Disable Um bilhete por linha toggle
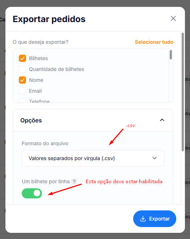The height and width of the screenshot is (239, 190). click(x=32, y=193)
